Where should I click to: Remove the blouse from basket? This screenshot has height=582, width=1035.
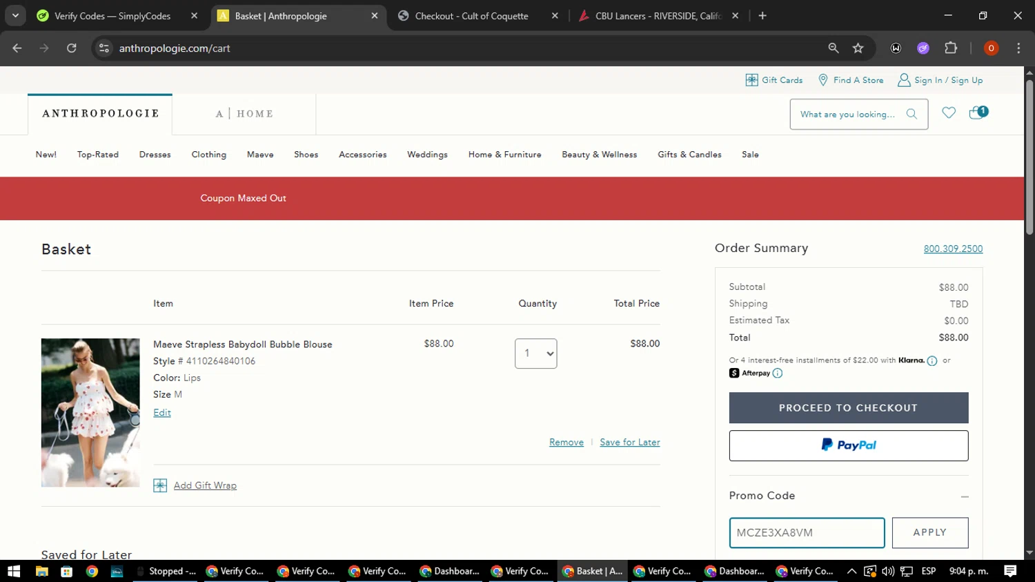566,443
